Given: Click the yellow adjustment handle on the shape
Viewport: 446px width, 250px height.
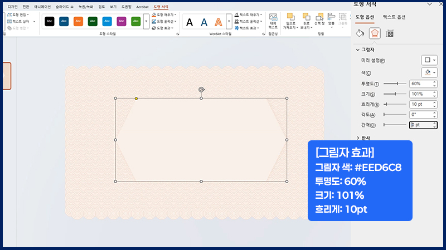Looking at the screenshot, I should pos(136,99).
